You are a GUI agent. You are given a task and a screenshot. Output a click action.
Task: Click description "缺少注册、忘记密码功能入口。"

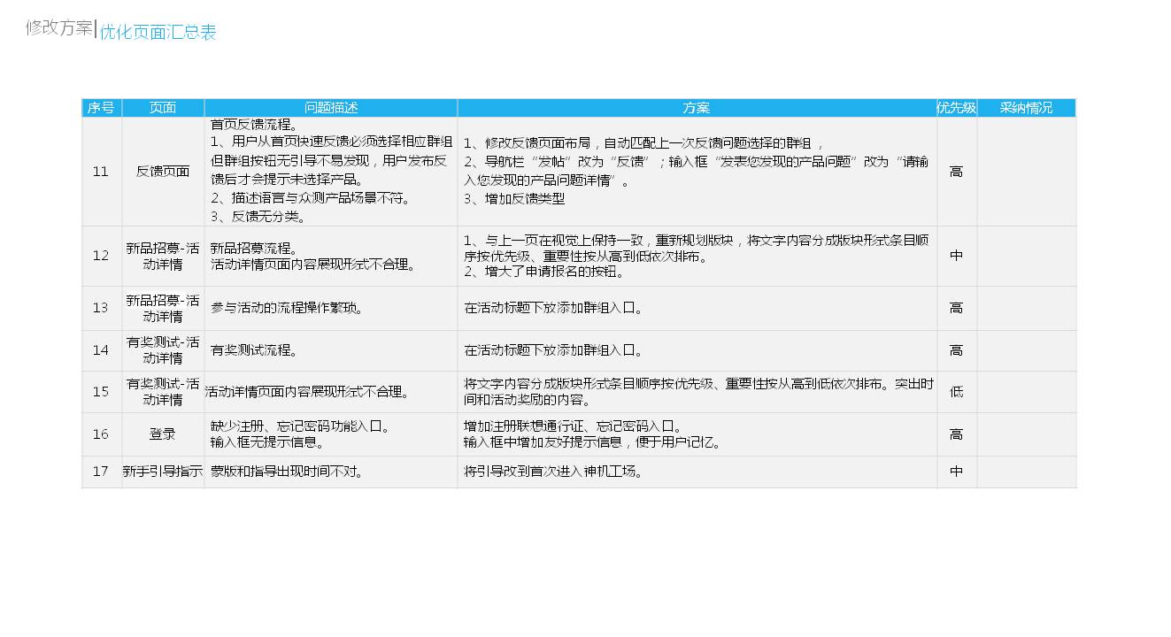331,434
